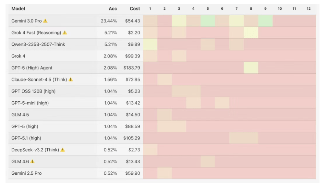Click Qwen3-235B-2507-Think yellow cell in column 1
325x187 pixels.
150,44
